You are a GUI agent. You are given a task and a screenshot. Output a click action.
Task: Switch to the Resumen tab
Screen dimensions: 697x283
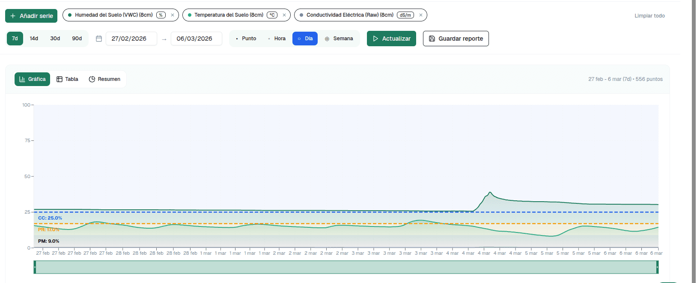104,79
